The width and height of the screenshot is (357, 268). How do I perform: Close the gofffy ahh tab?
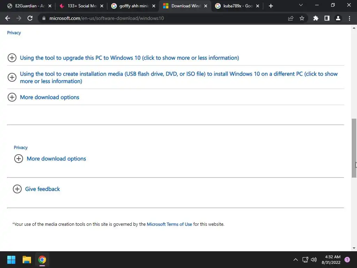click(x=154, y=6)
